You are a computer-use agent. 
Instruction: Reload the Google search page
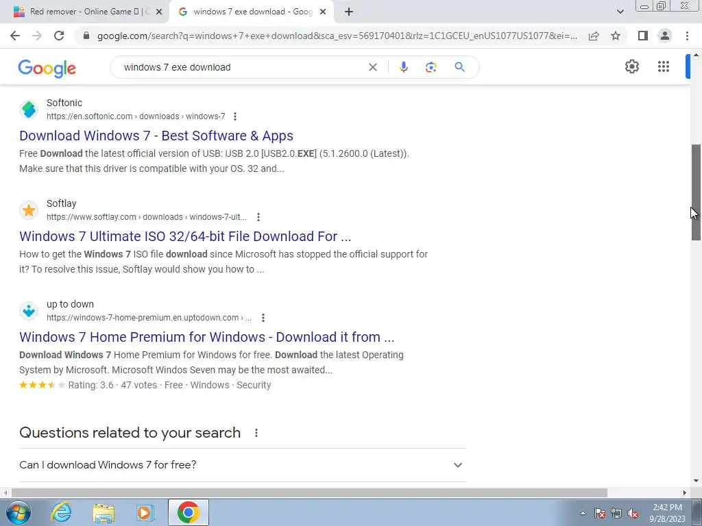pos(59,36)
